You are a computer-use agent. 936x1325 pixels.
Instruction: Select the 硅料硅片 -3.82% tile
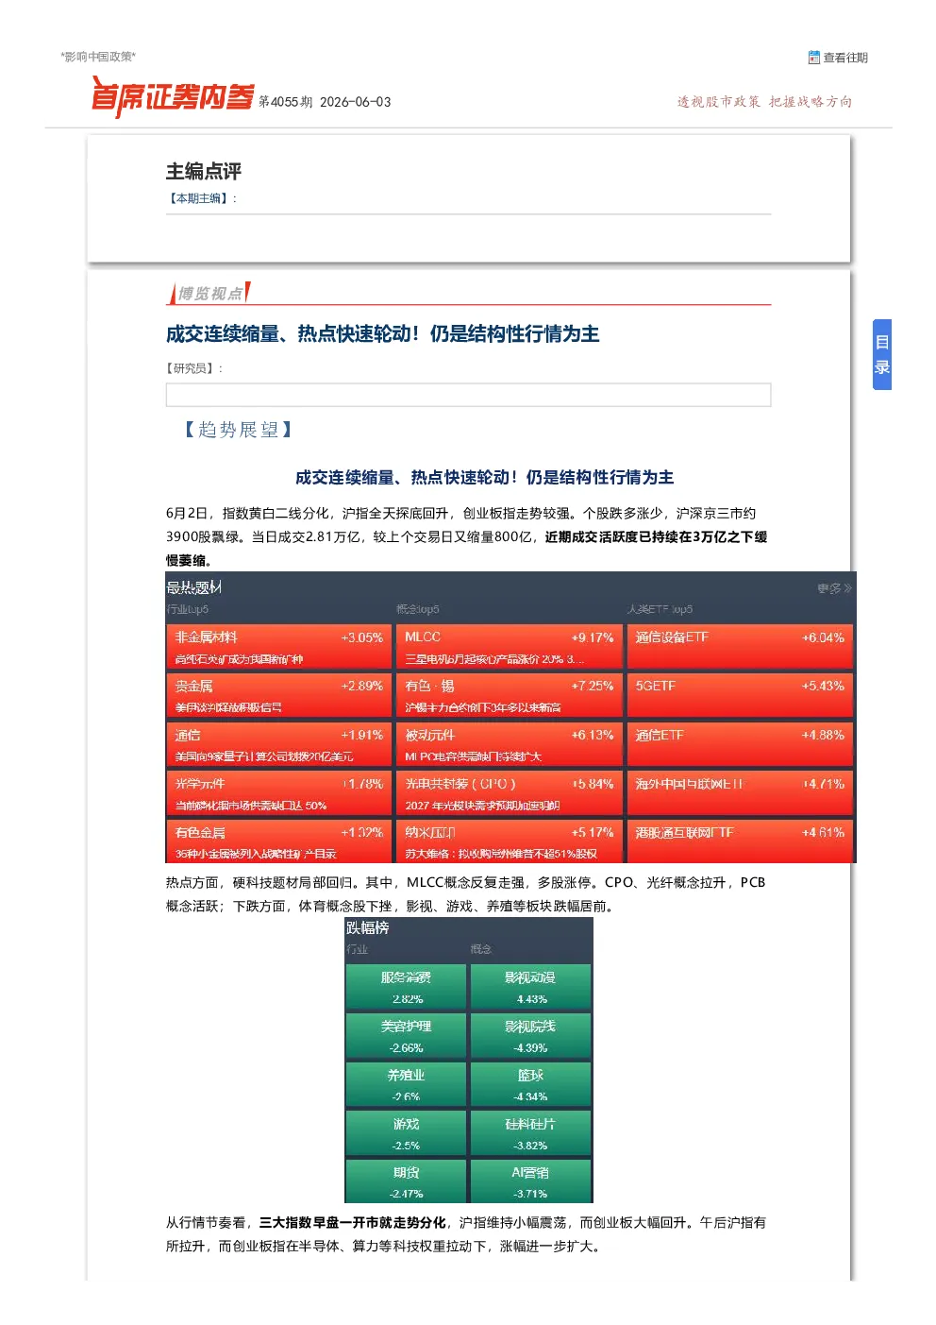point(530,1133)
